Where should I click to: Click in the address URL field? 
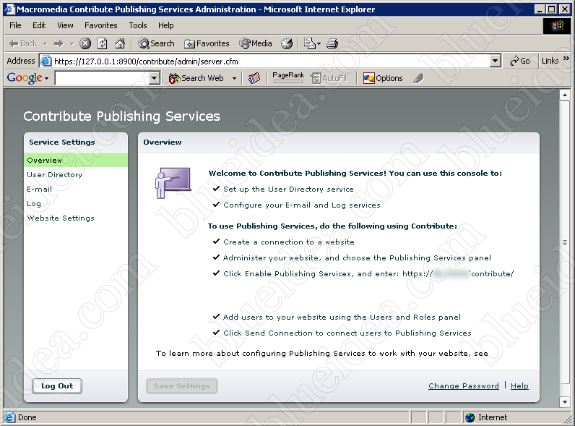pyautogui.click(x=272, y=61)
